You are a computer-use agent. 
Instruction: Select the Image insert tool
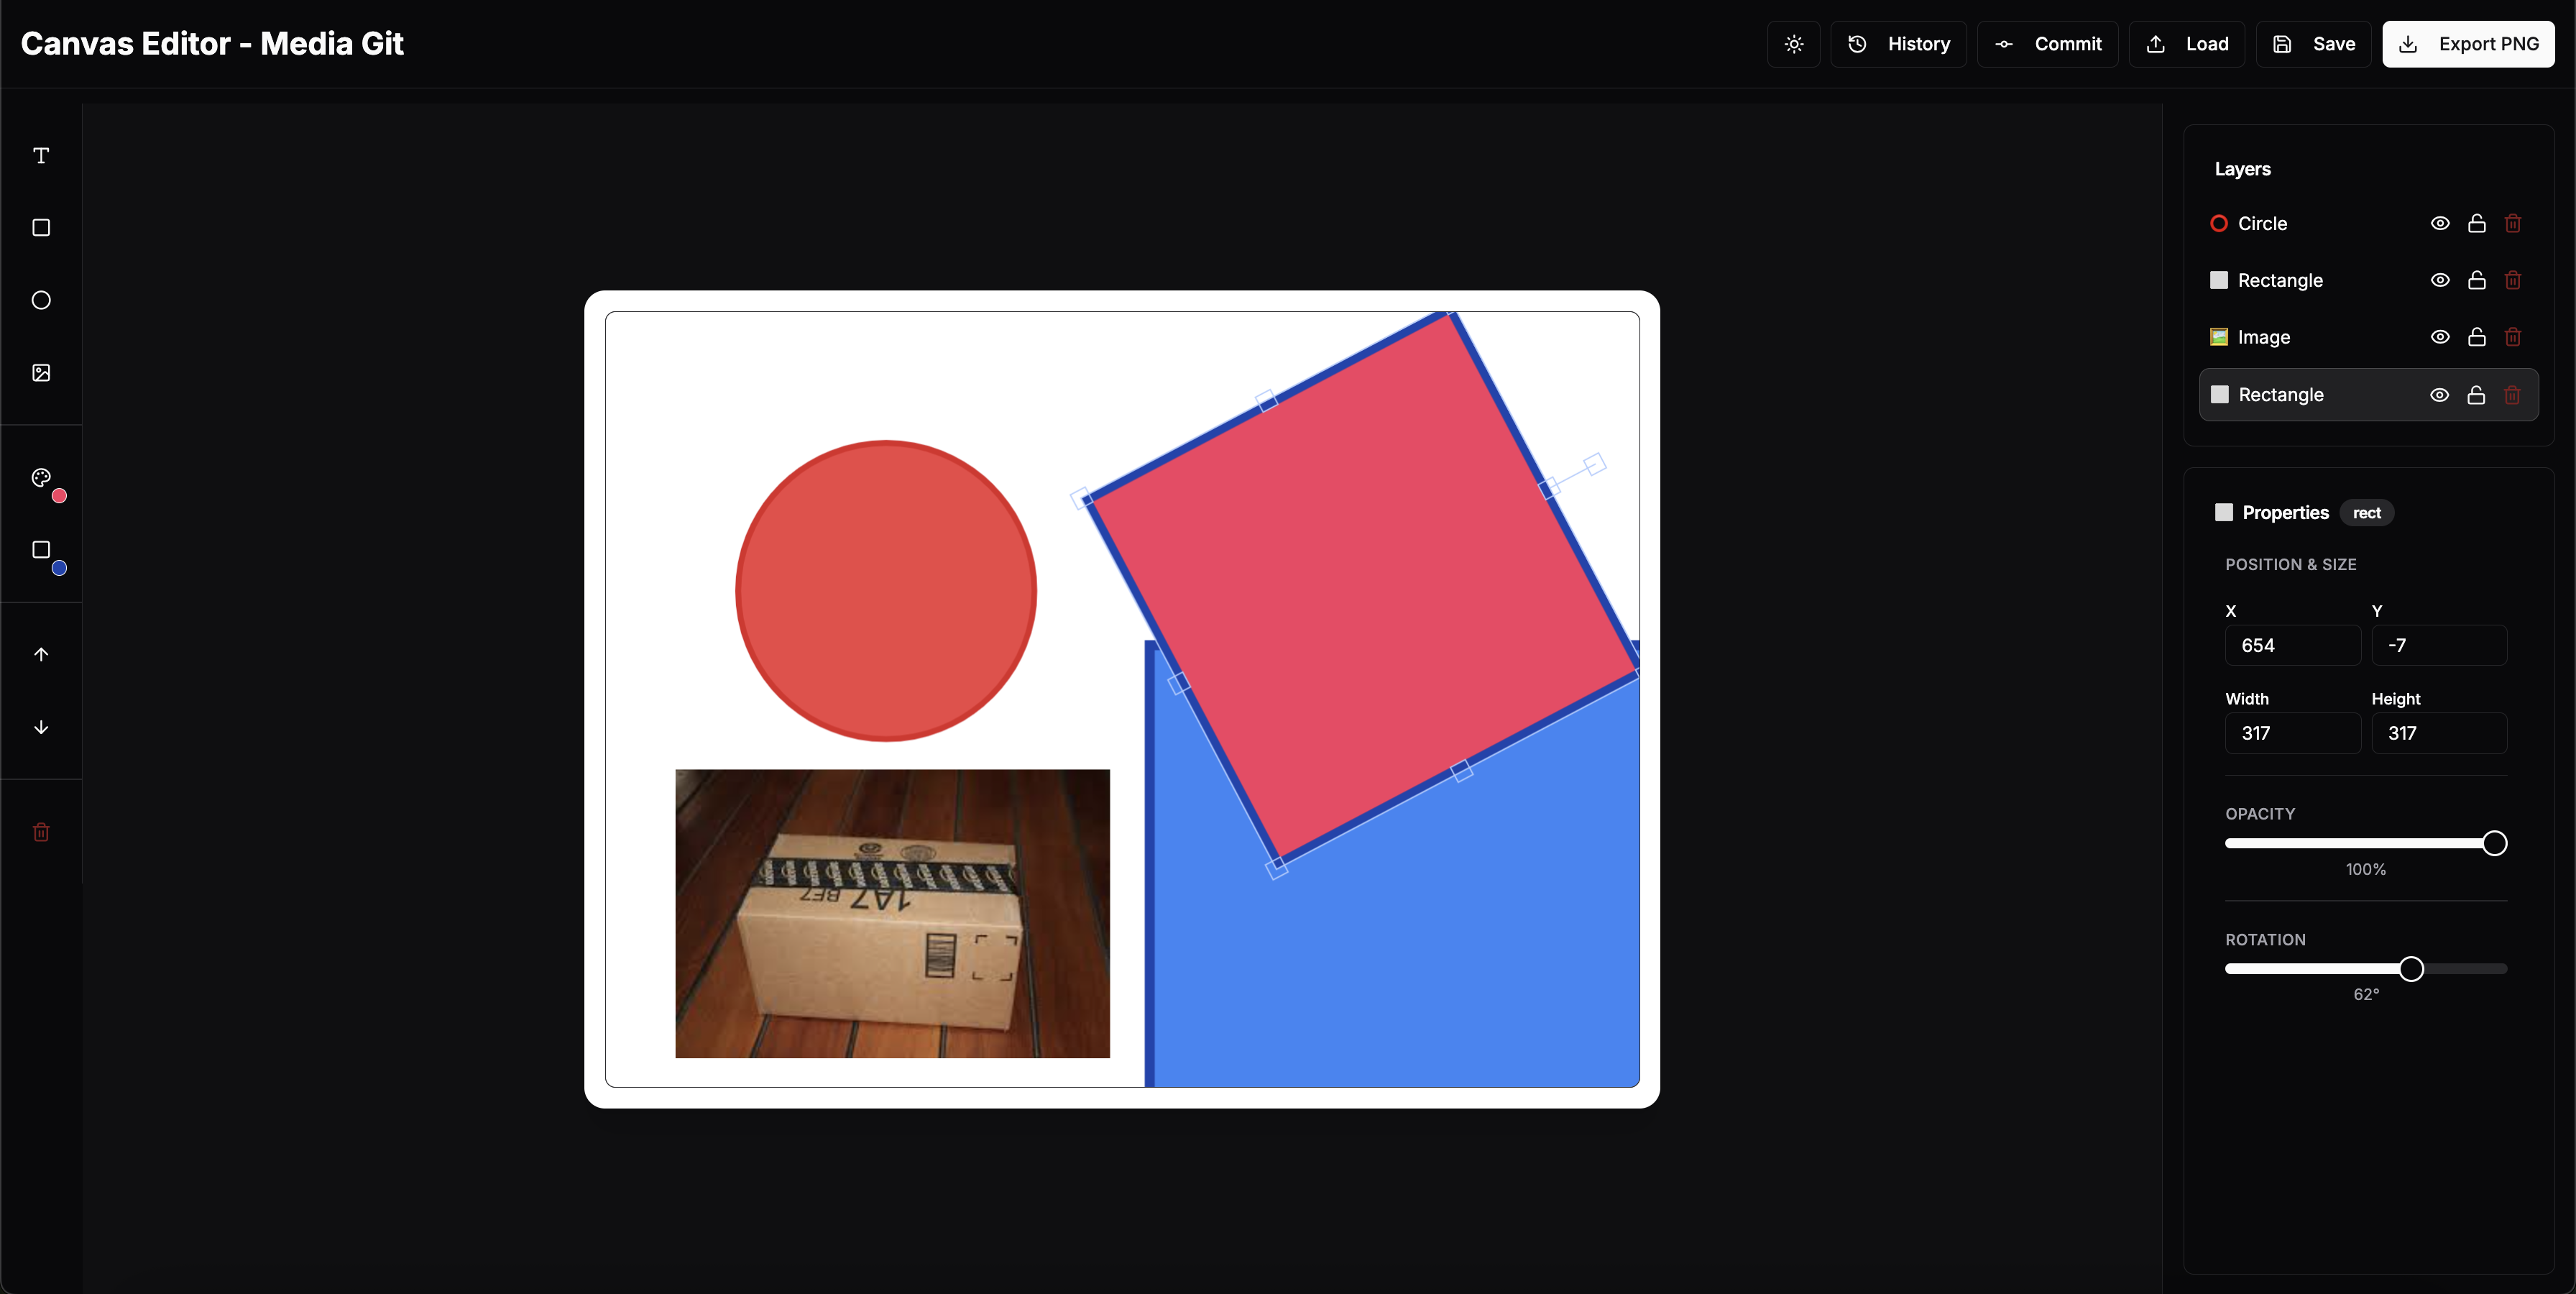(x=41, y=373)
